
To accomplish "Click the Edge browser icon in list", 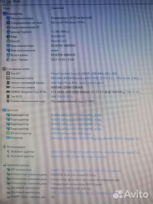I will pyautogui.click(x=8, y=37).
